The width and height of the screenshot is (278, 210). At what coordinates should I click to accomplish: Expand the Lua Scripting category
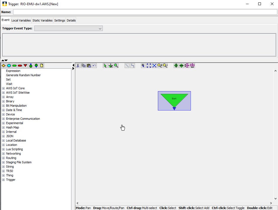pos(3,149)
